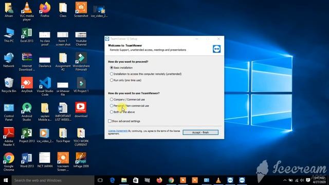Open the VE Project 1 file
Viewport: 329px width, 185px height.
pos(81,85)
